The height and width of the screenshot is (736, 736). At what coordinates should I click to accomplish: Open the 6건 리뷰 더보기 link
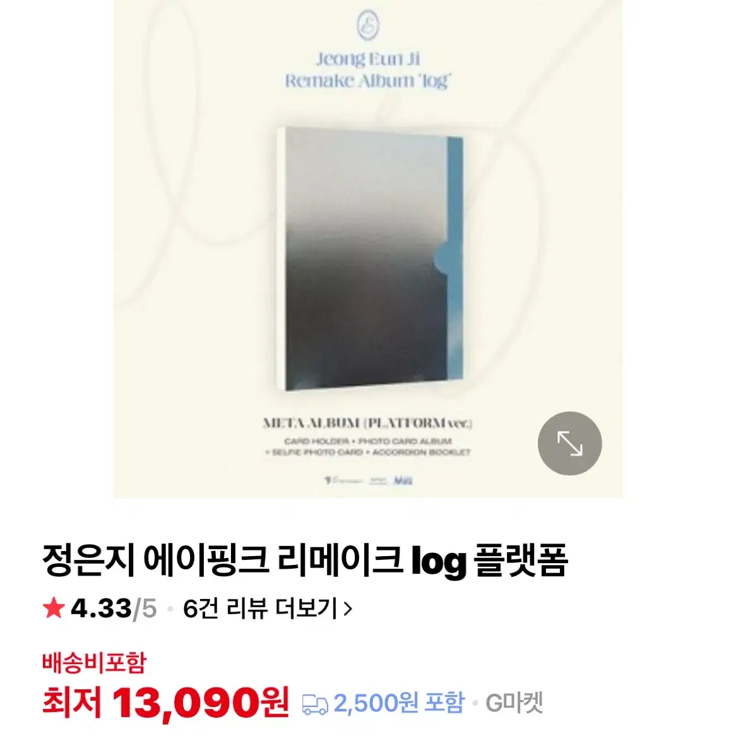click(x=267, y=608)
